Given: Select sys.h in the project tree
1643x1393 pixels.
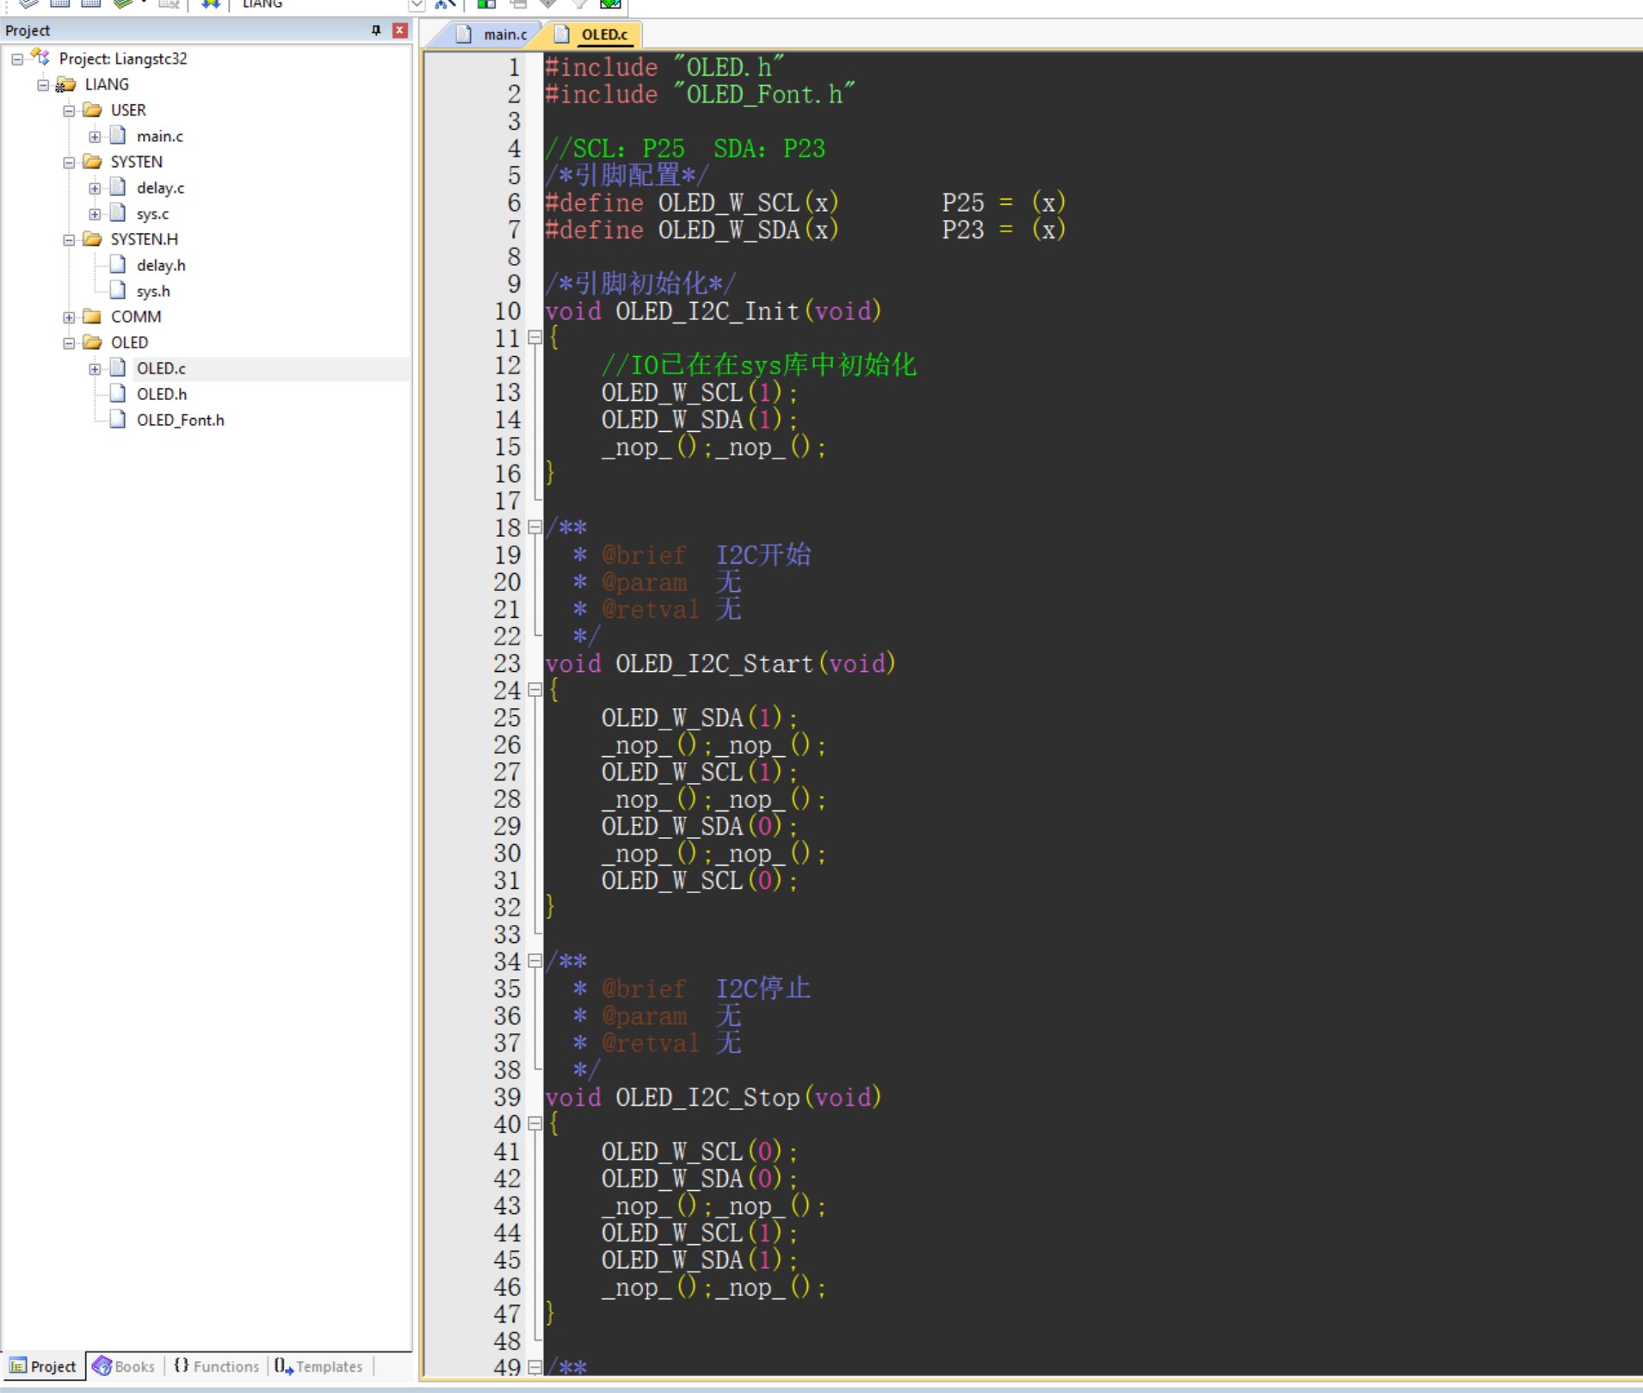Looking at the screenshot, I should click(x=153, y=291).
